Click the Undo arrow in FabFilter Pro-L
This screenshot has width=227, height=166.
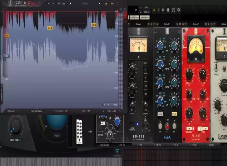[x=49, y=3]
